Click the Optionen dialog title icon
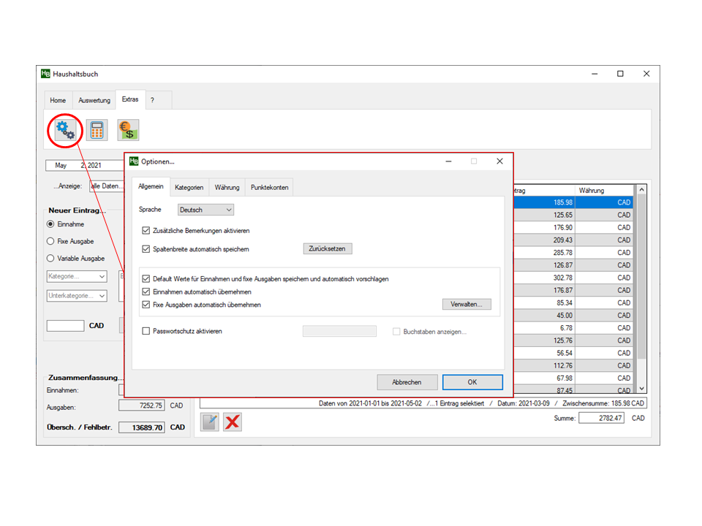The image size is (702, 526). [134, 161]
